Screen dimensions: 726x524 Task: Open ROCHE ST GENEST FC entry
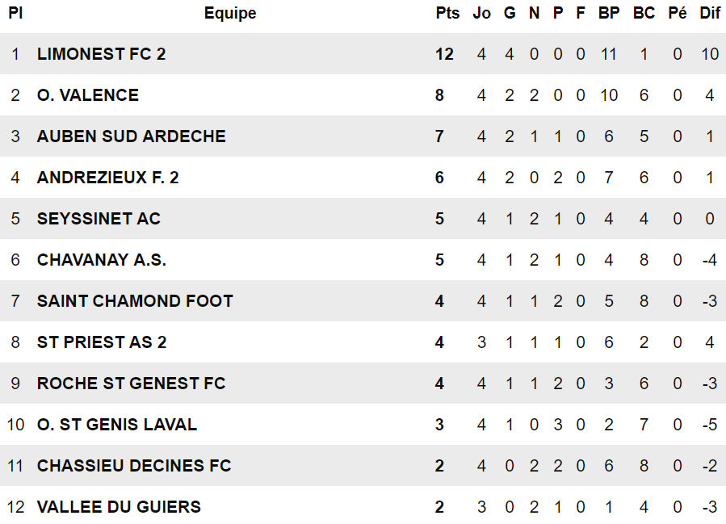click(131, 384)
